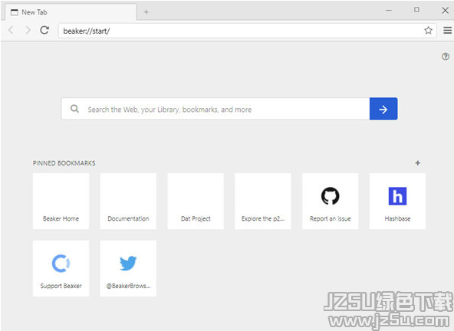The image size is (454, 331).
Task: Click the forward navigation arrow
Action: 28,30
